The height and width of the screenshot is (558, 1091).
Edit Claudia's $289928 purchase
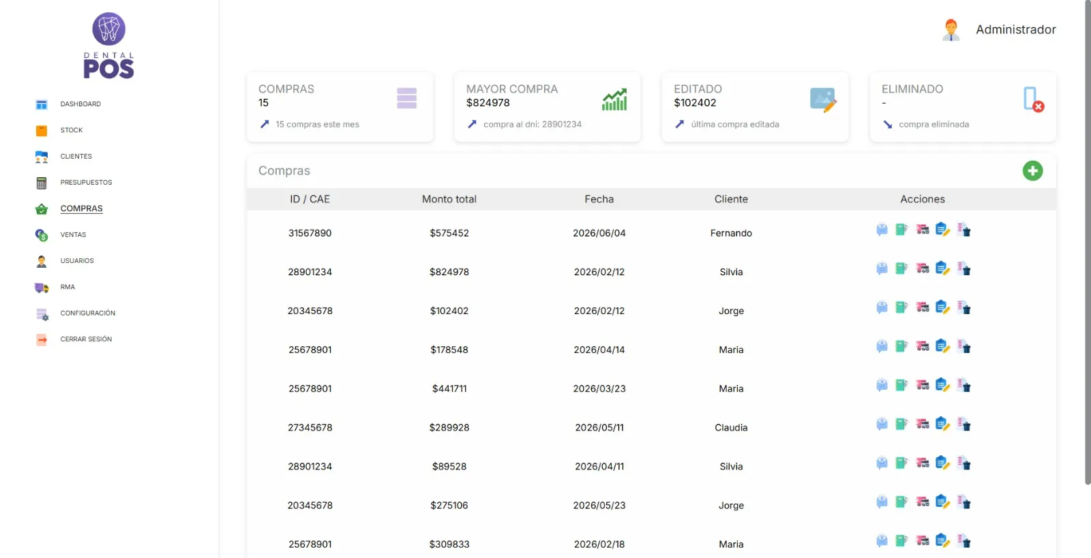tap(943, 424)
